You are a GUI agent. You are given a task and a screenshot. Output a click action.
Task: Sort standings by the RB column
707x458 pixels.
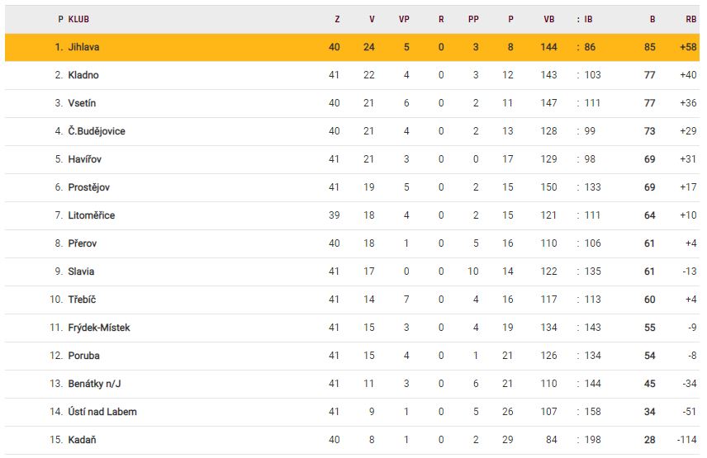coord(690,18)
